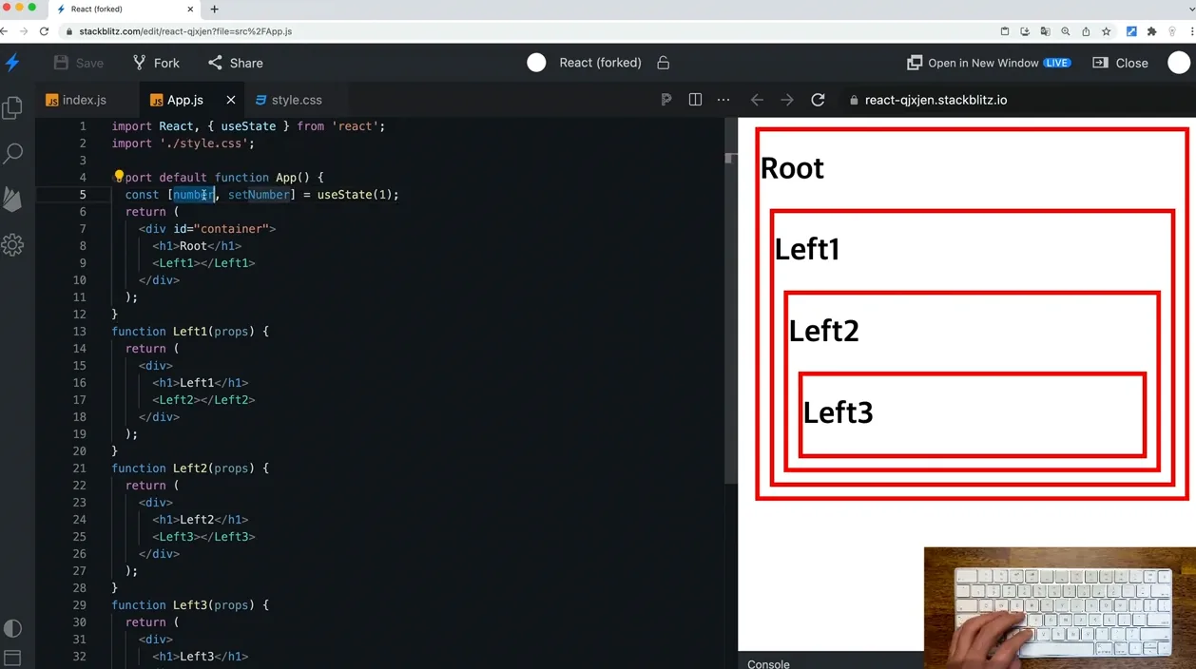Go back in the preview browser
The image size is (1196, 669).
pyautogui.click(x=757, y=100)
